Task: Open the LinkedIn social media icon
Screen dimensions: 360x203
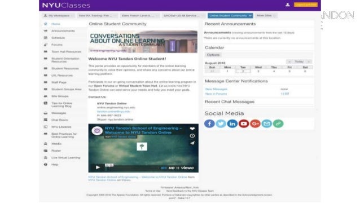Action: pos(232,123)
